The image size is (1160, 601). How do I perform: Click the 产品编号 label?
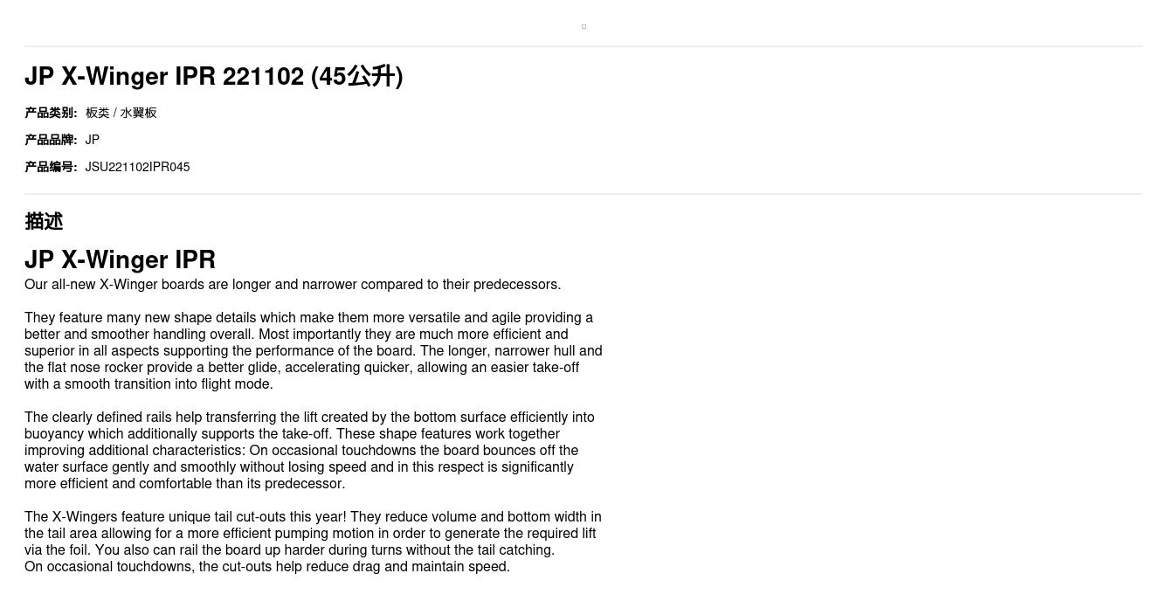[x=51, y=167]
